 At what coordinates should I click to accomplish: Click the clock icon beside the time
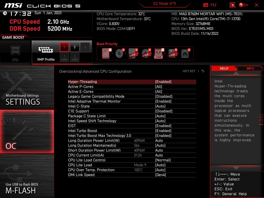(5, 13)
